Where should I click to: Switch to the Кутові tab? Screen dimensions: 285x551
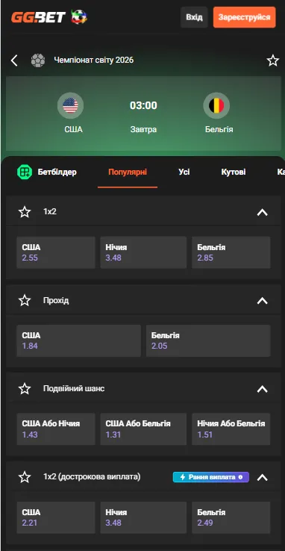pyautogui.click(x=234, y=172)
